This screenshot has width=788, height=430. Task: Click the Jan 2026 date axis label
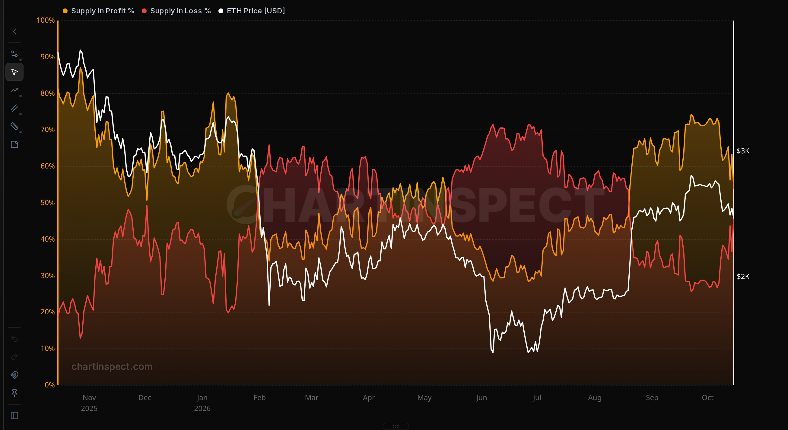(x=202, y=403)
